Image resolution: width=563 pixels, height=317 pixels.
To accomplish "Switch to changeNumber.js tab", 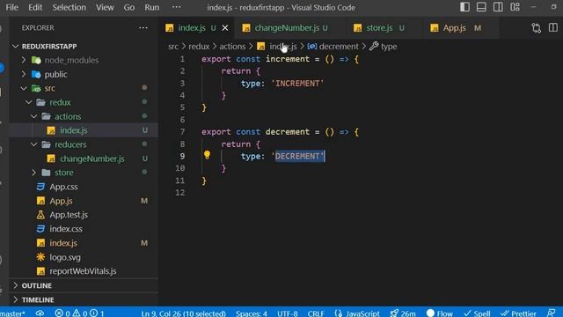I will pyautogui.click(x=287, y=27).
